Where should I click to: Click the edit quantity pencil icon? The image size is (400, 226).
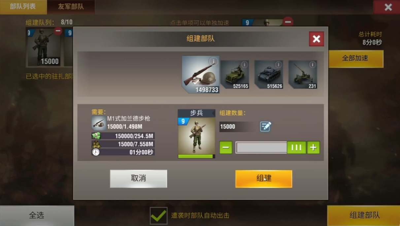pos(265,127)
